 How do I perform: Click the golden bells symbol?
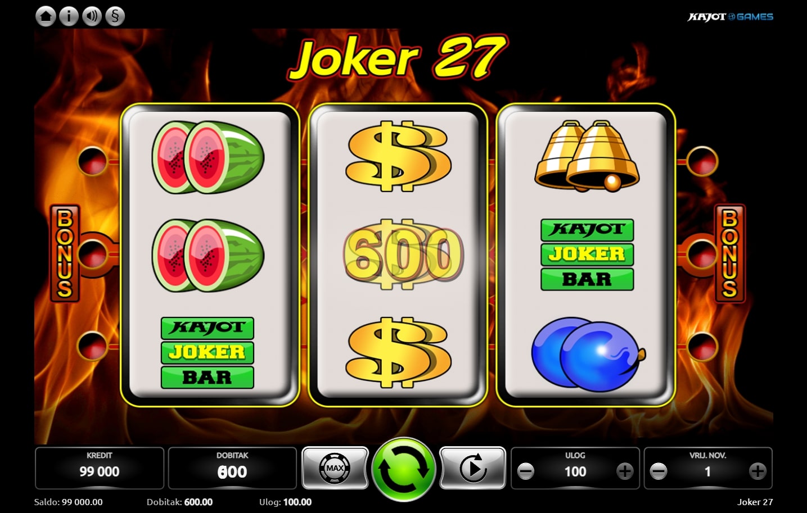click(587, 156)
